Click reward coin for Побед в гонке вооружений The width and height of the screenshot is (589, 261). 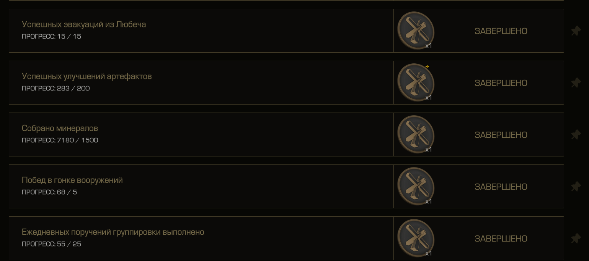tap(416, 186)
